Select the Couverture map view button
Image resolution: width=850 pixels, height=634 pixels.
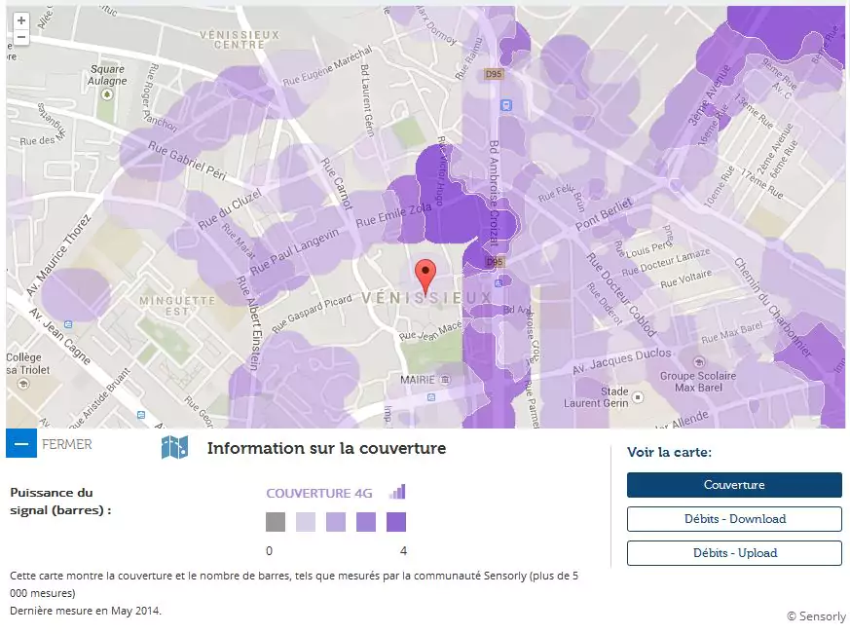click(734, 485)
